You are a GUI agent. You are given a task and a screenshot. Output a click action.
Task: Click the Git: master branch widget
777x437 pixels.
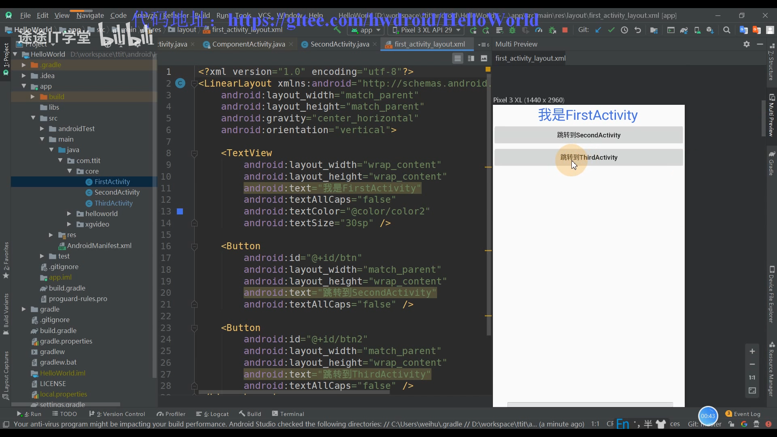[705, 424]
